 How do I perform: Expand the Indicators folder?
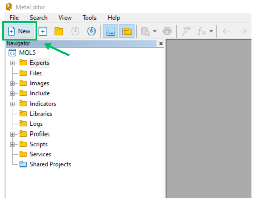pos(12,104)
